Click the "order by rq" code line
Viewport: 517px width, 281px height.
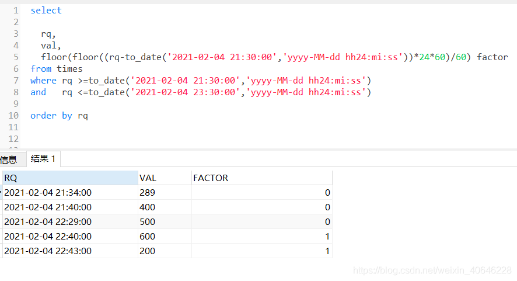coord(59,116)
